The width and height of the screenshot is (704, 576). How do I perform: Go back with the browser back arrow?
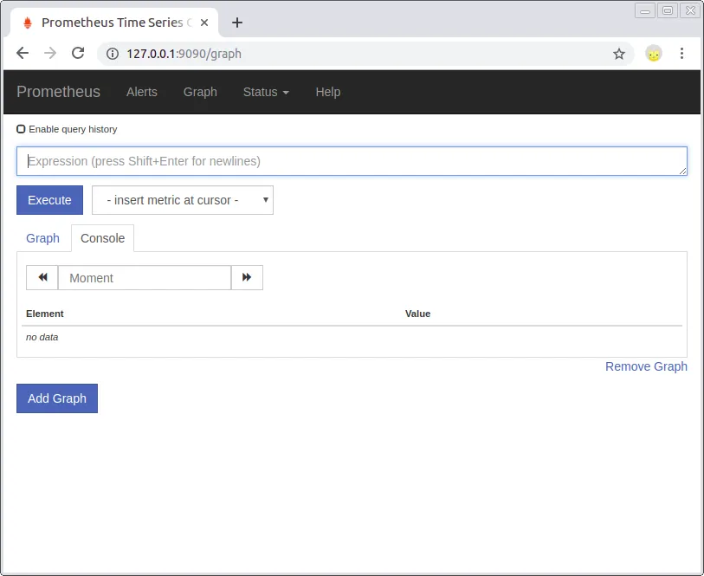[x=23, y=54]
